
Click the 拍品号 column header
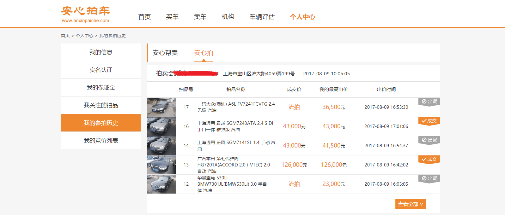pos(186,90)
